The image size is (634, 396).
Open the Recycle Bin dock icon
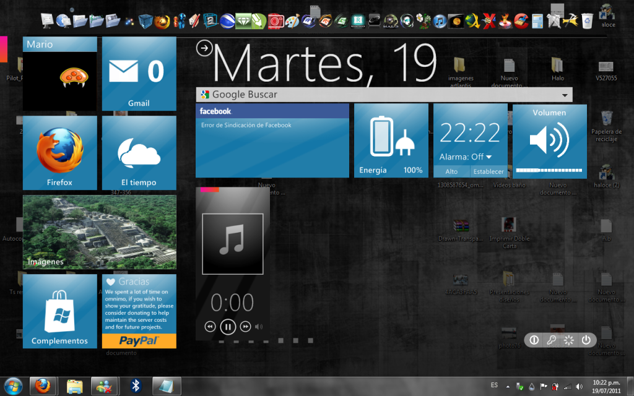[x=587, y=20]
